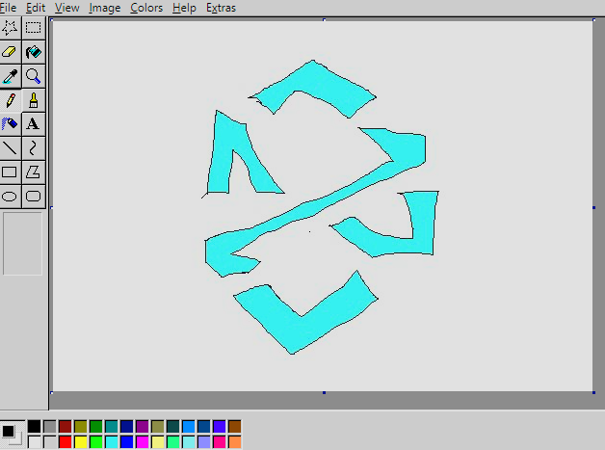This screenshot has height=450, width=605.
Task: Choose the dark green swatch
Action: [96, 427]
